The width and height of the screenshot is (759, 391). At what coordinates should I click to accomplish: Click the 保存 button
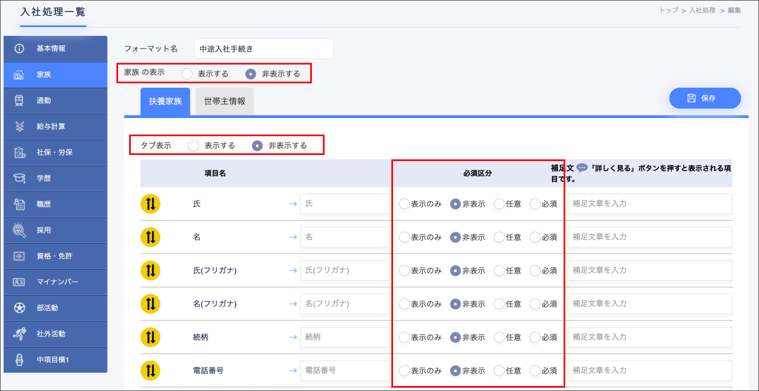(705, 98)
